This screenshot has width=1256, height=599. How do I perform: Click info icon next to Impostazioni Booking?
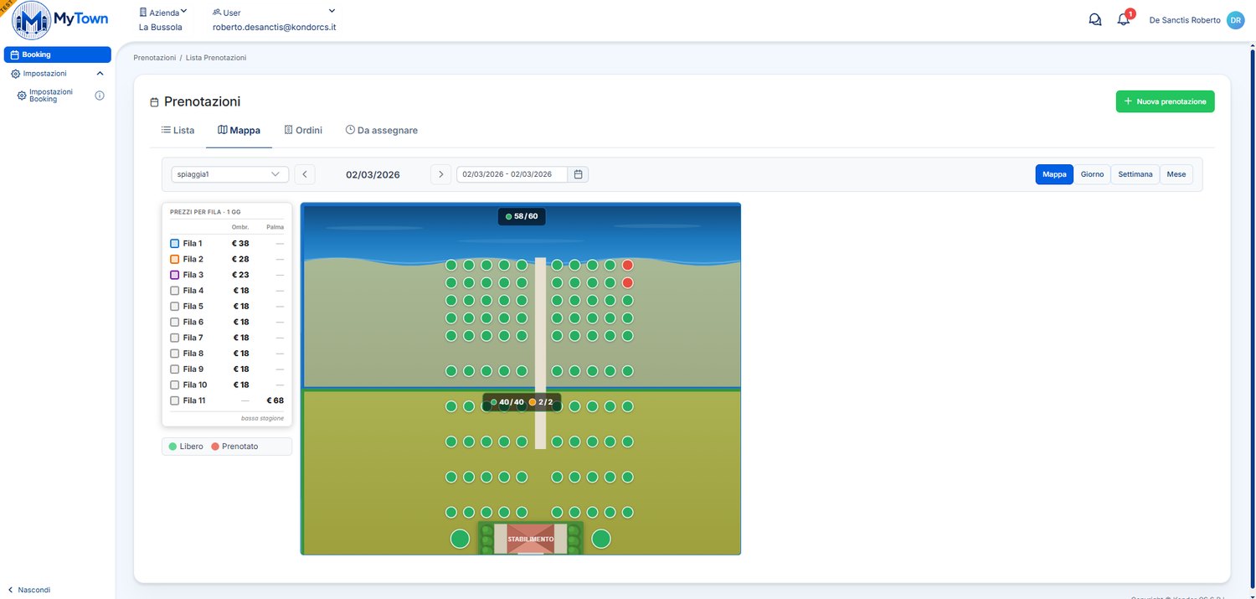(100, 96)
